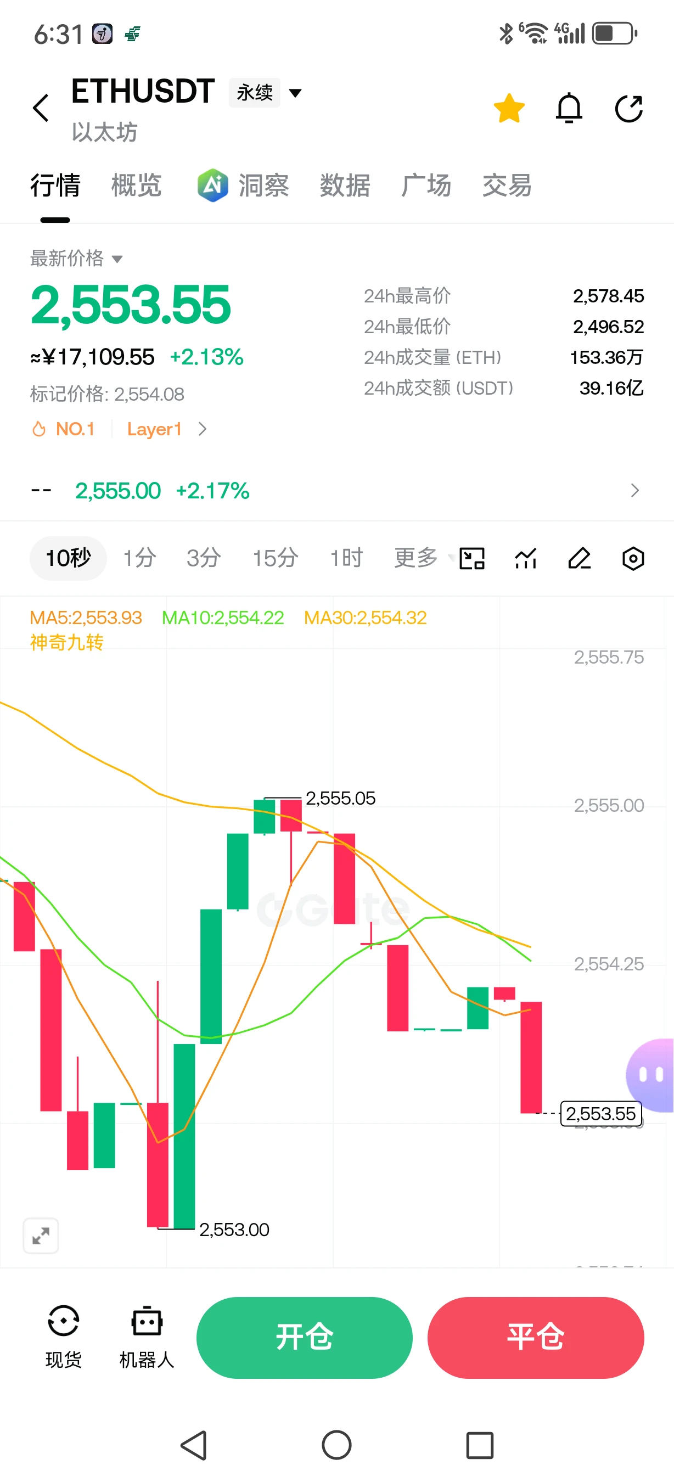Viewport: 674px width, 1482px height.
Task: Tap the 标记价格 2,554.08 text
Action: 107,394
